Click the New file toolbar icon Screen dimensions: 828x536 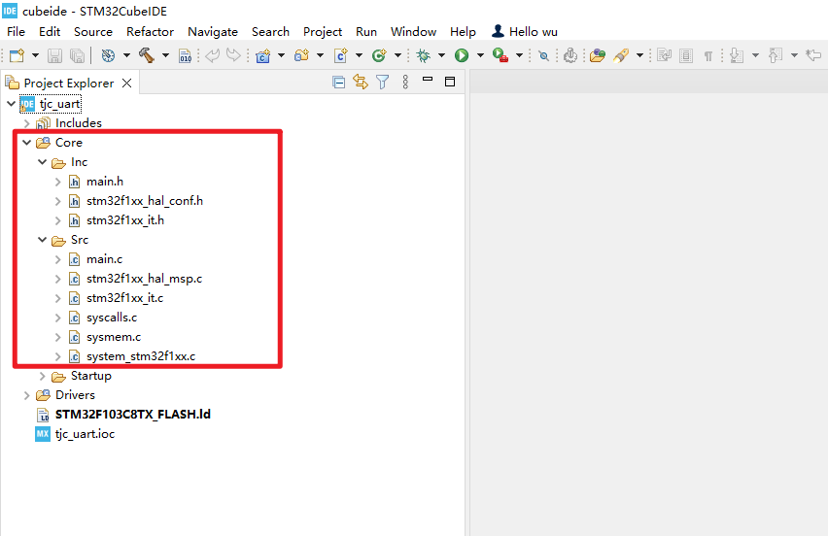(17, 56)
